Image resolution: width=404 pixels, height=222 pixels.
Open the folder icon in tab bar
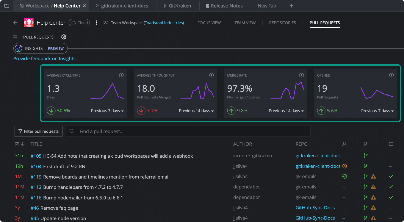click(x=7, y=6)
